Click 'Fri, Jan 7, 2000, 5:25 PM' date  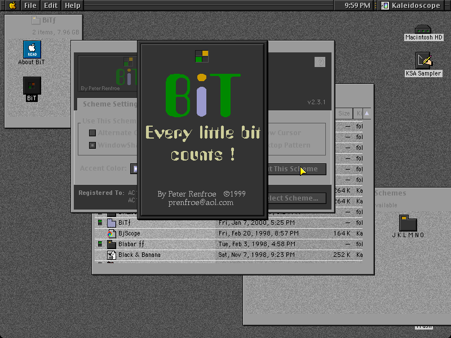click(257, 223)
